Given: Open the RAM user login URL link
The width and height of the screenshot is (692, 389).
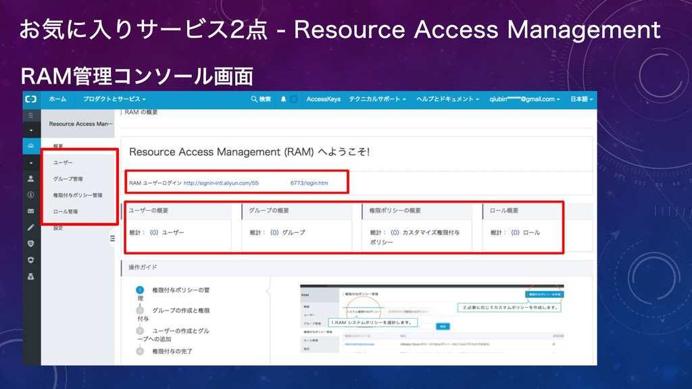Looking at the screenshot, I should [x=255, y=183].
